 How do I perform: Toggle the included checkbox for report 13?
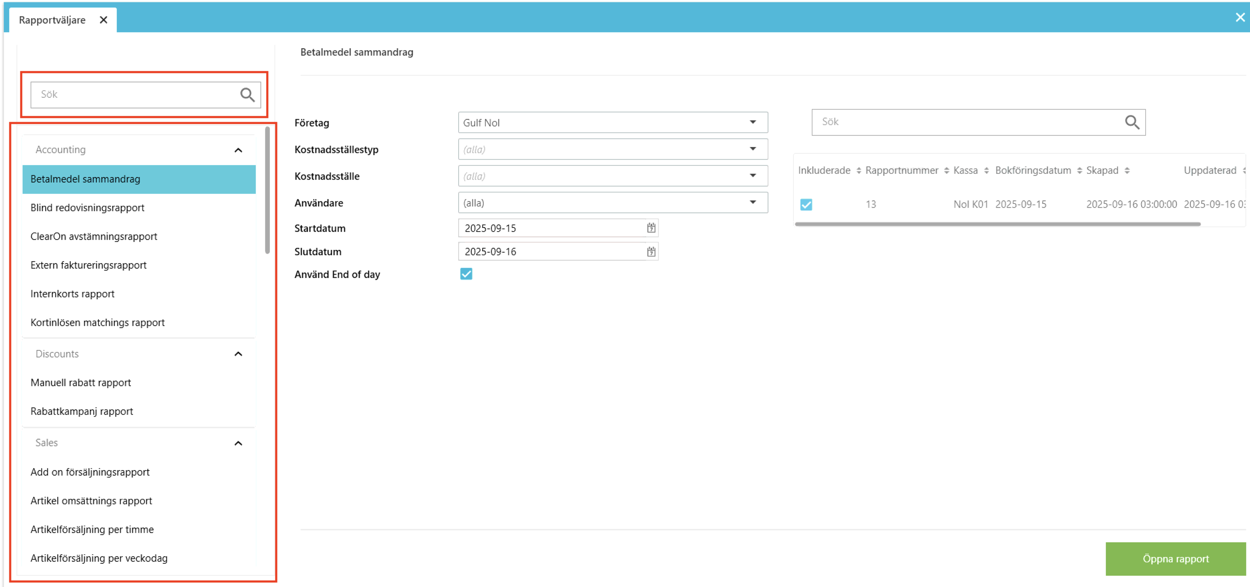[x=806, y=205]
